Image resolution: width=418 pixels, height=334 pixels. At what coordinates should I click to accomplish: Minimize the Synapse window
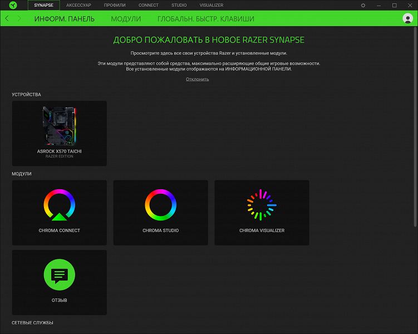click(x=378, y=6)
